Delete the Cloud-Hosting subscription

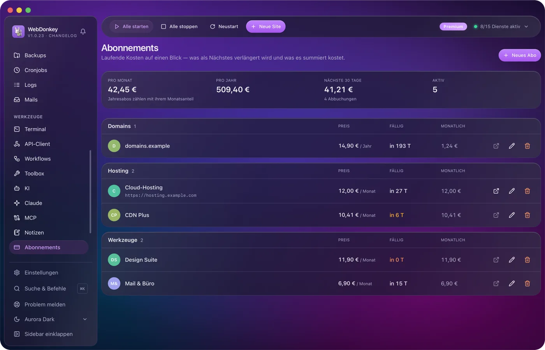click(527, 191)
